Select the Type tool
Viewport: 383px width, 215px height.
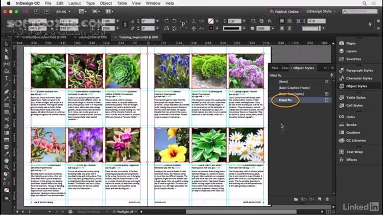click(x=6, y=78)
